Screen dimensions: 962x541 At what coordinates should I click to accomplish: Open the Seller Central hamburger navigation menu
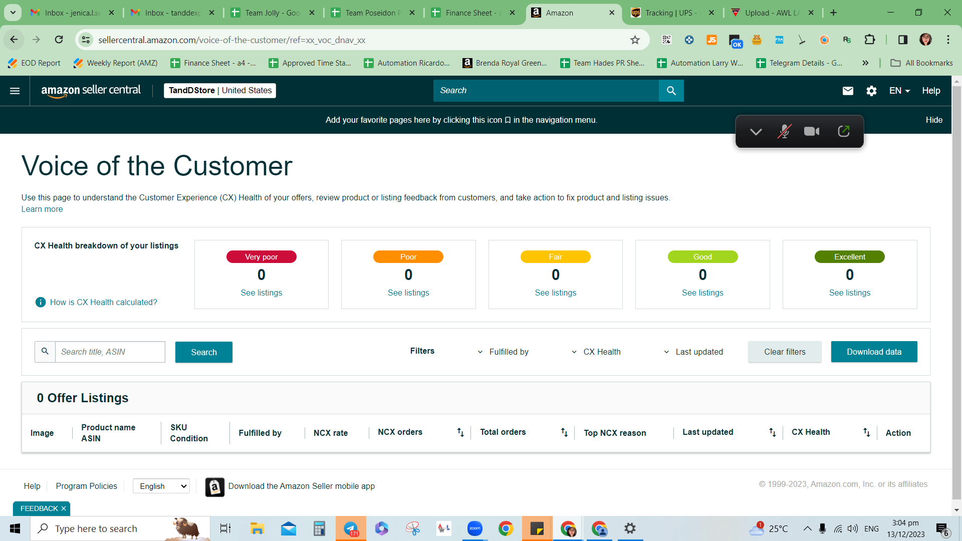15,91
